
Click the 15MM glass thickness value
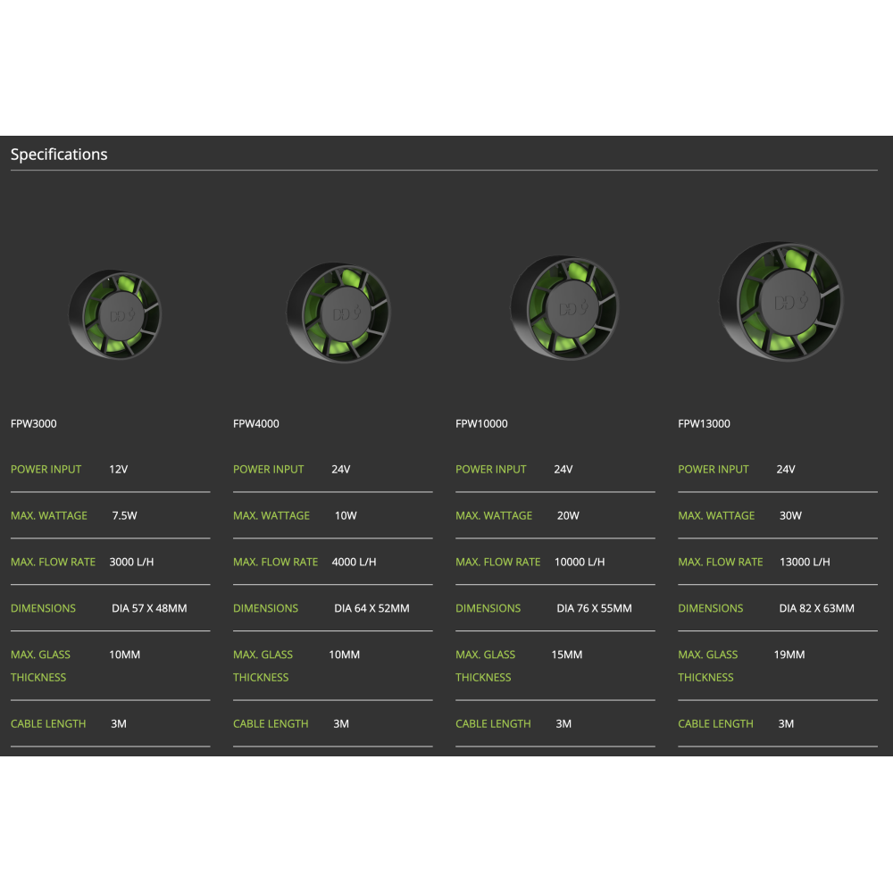tap(567, 655)
